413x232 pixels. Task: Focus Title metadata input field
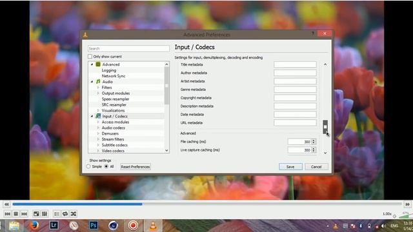[x=295, y=64]
